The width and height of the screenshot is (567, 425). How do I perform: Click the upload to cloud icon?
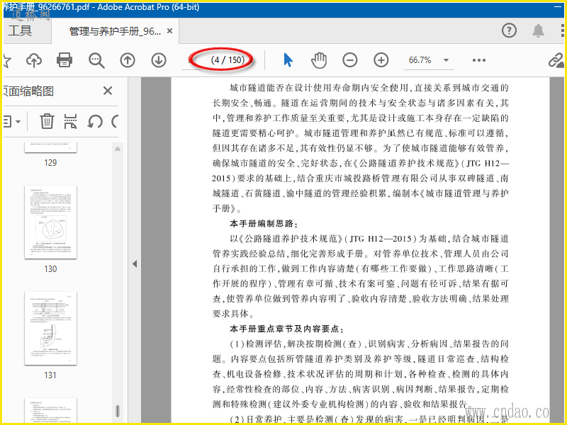point(34,60)
